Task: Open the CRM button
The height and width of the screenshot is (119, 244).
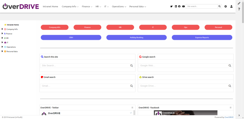Action: click(71, 38)
